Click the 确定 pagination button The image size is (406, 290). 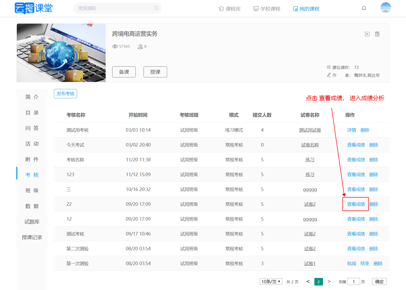pos(379,281)
